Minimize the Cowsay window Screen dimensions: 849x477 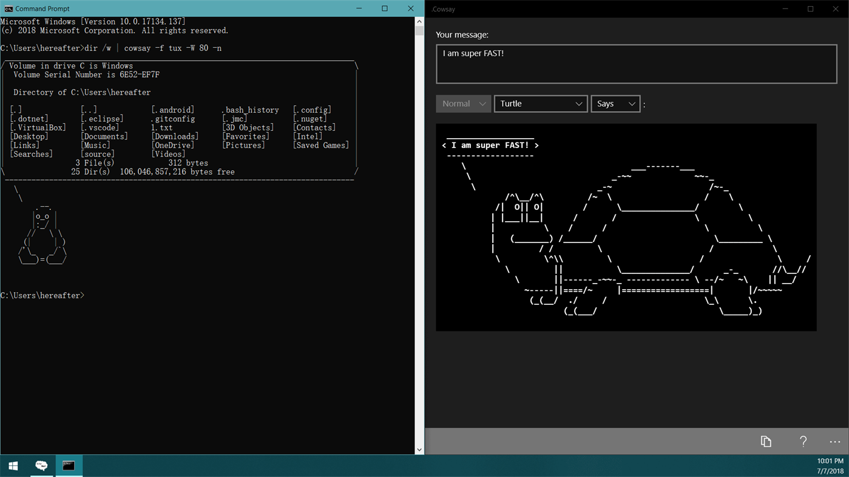point(785,8)
